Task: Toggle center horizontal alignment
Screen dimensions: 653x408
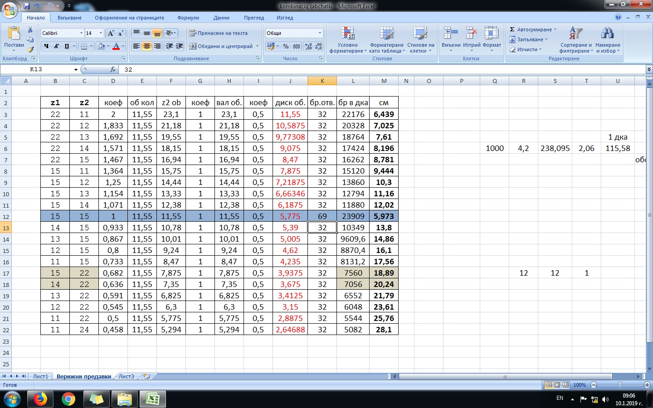Action: coord(147,46)
